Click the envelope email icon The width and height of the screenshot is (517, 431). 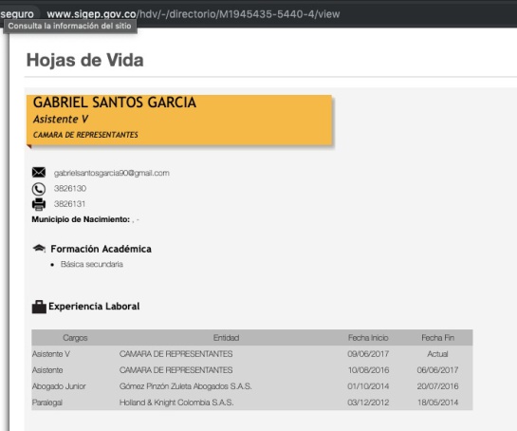(x=39, y=172)
